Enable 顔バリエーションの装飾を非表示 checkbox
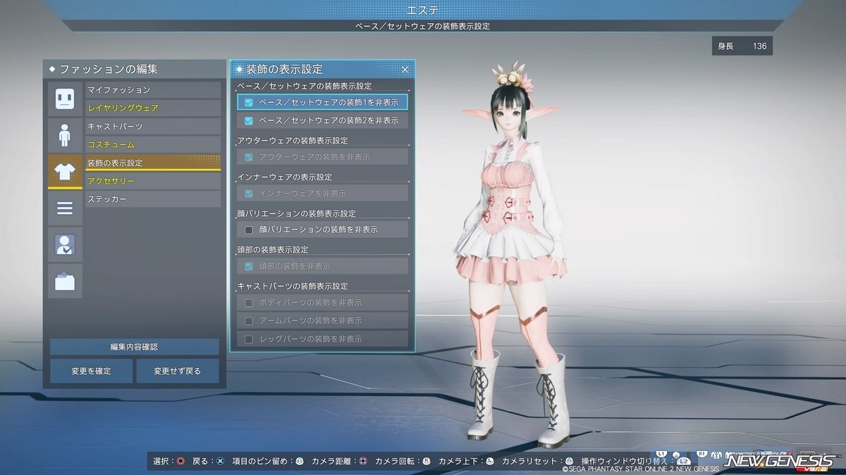This screenshot has height=475, width=846. click(249, 230)
